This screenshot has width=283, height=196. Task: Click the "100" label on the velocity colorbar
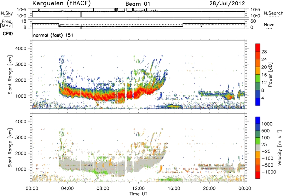[266, 138]
